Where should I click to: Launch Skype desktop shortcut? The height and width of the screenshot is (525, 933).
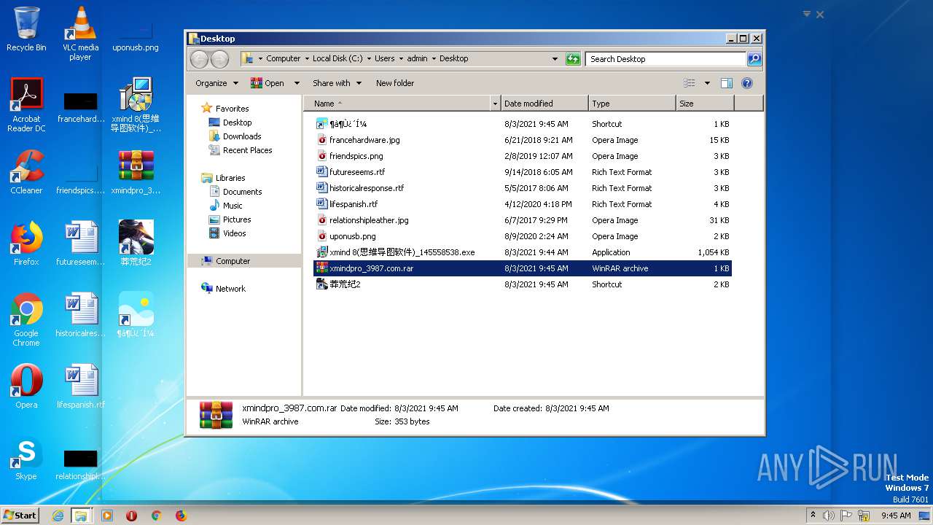26,458
